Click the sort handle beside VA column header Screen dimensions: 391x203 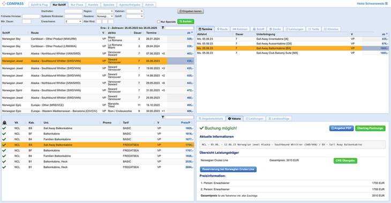click(26, 123)
